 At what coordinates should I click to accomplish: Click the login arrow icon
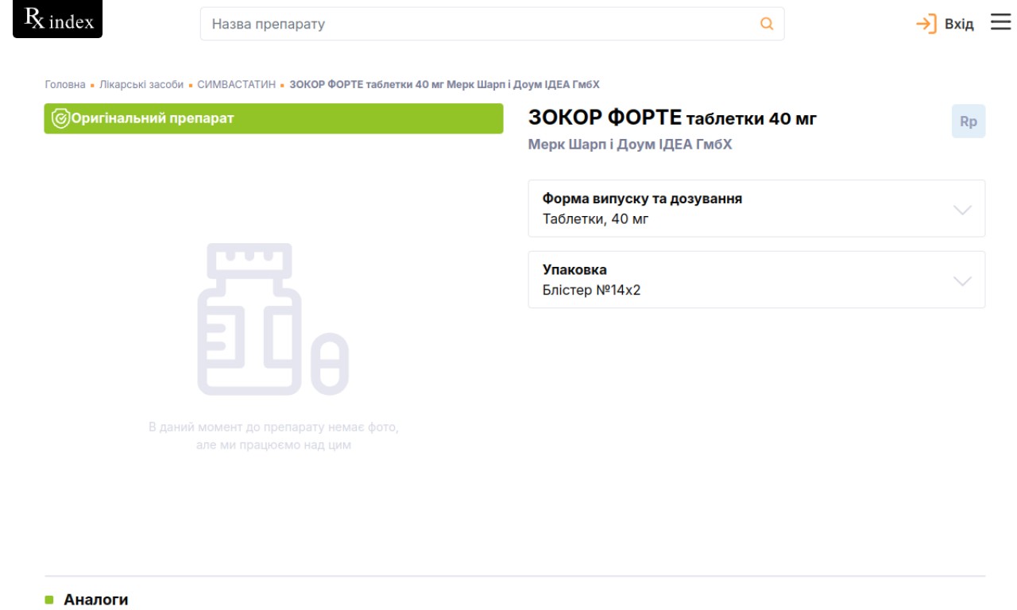pos(926,24)
